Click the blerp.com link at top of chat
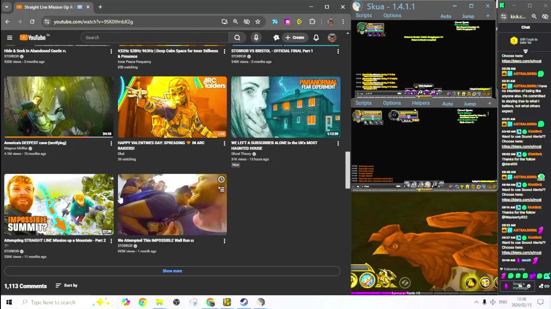551x309 pixels. (521, 61)
